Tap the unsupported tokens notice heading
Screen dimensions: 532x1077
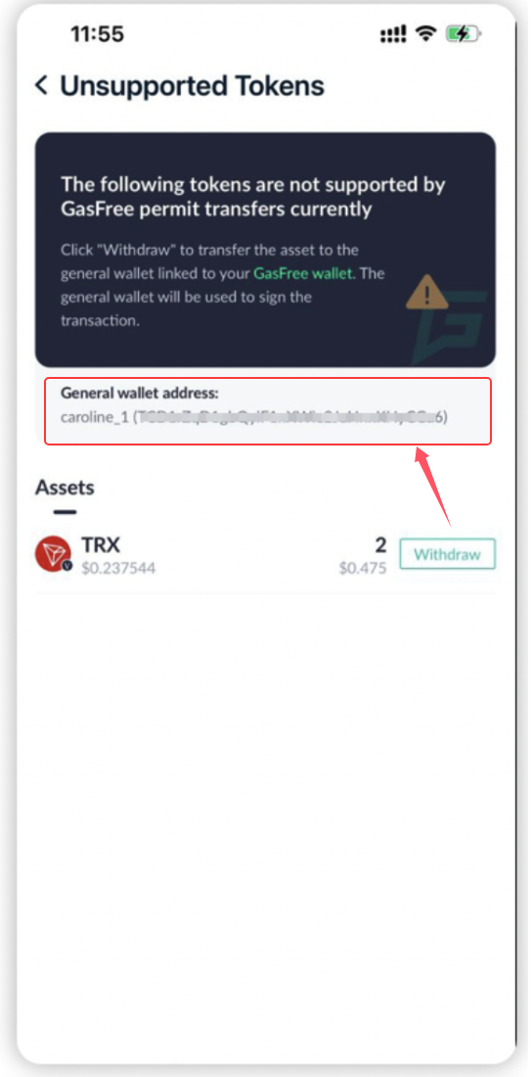pos(253,197)
